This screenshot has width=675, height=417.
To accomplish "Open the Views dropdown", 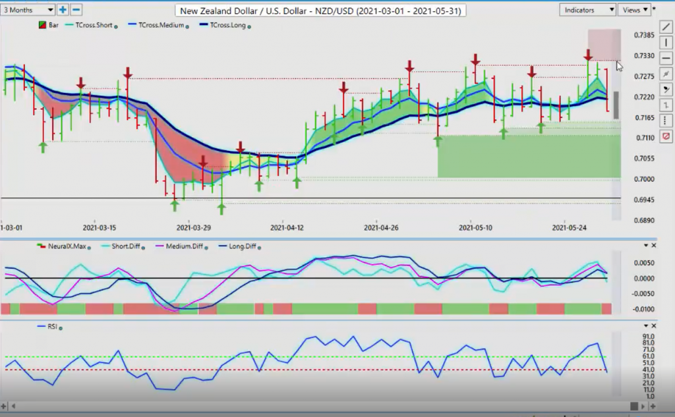I will 635,10.
